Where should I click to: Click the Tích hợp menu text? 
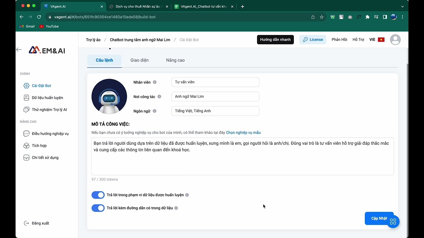(39, 146)
